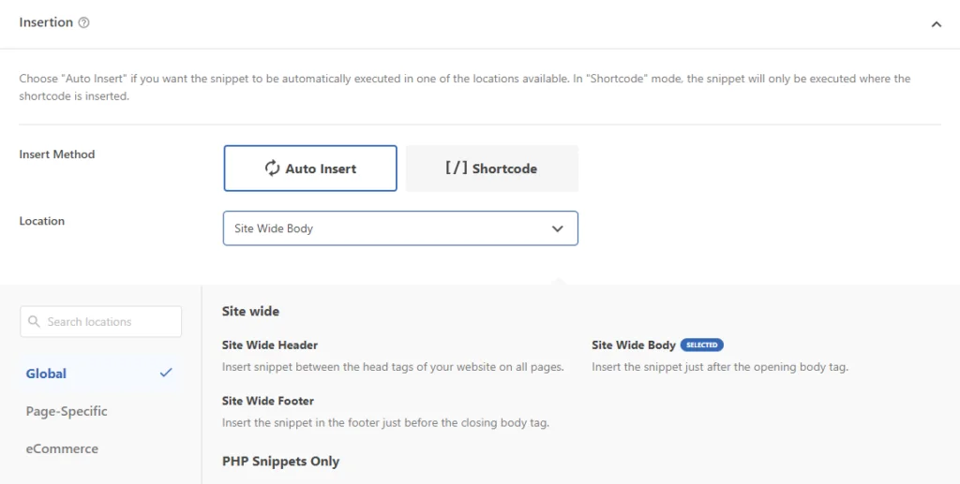Image resolution: width=960 pixels, height=484 pixels.
Task: Click the 'Site wide' group heading
Action: (251, 311)
